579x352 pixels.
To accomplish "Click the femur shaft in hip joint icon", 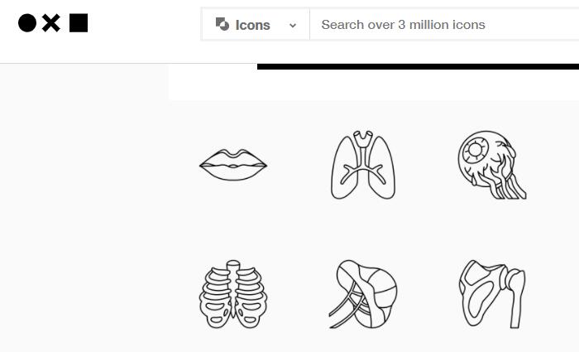I will [517, 303].
